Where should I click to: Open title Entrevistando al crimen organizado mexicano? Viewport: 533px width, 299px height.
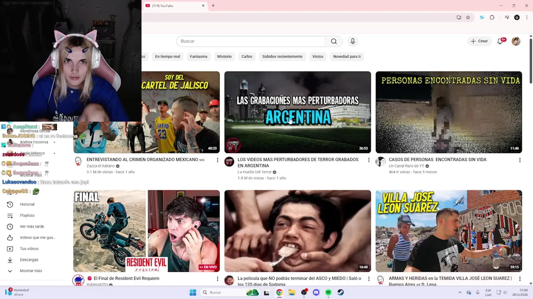coord(145,159)
